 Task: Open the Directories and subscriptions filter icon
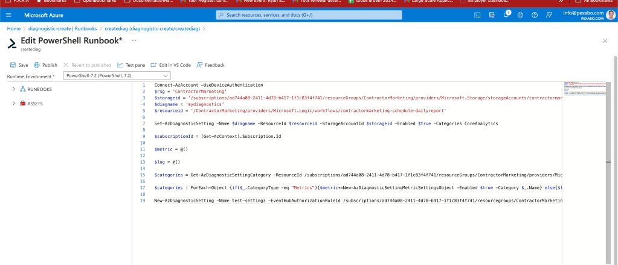tap(492, 15)
